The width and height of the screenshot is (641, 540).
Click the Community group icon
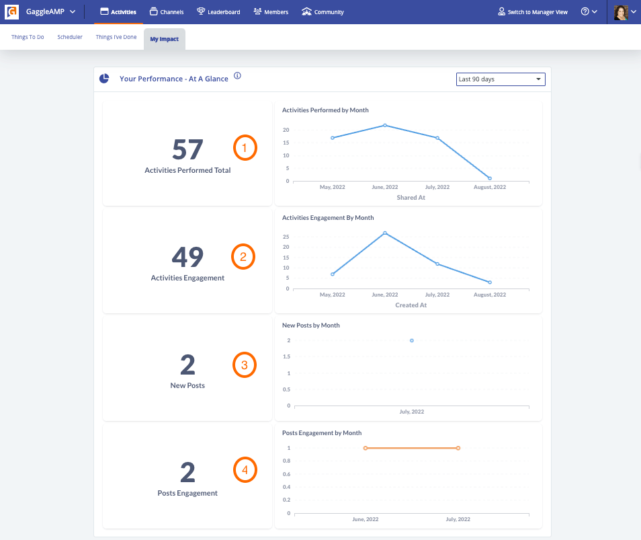coord(306,11)
